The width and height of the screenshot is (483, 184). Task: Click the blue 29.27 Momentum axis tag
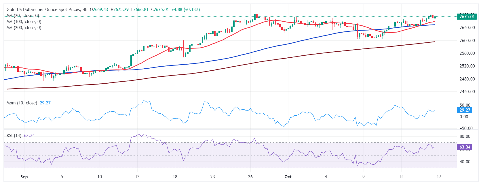(x=465, y=110)
